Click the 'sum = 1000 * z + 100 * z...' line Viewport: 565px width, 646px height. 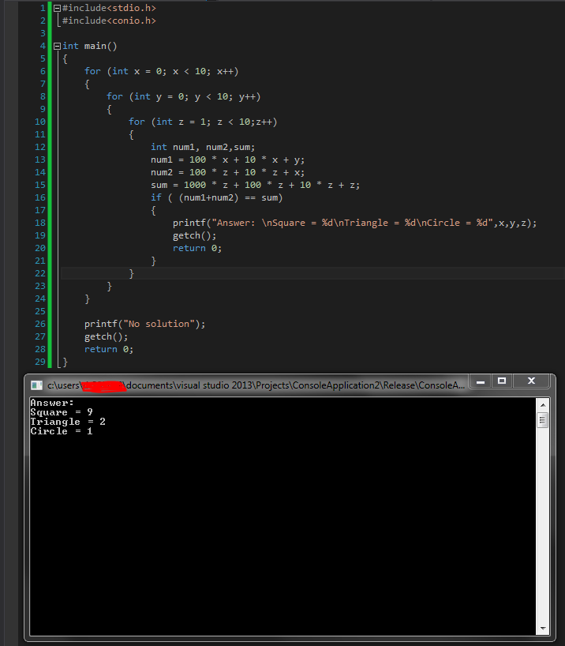256,185
